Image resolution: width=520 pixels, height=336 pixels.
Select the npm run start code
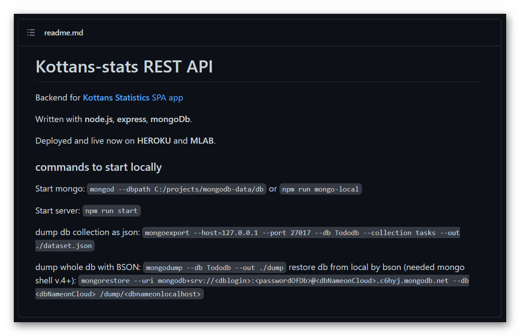pyautogui.click(x=111, y=211)
